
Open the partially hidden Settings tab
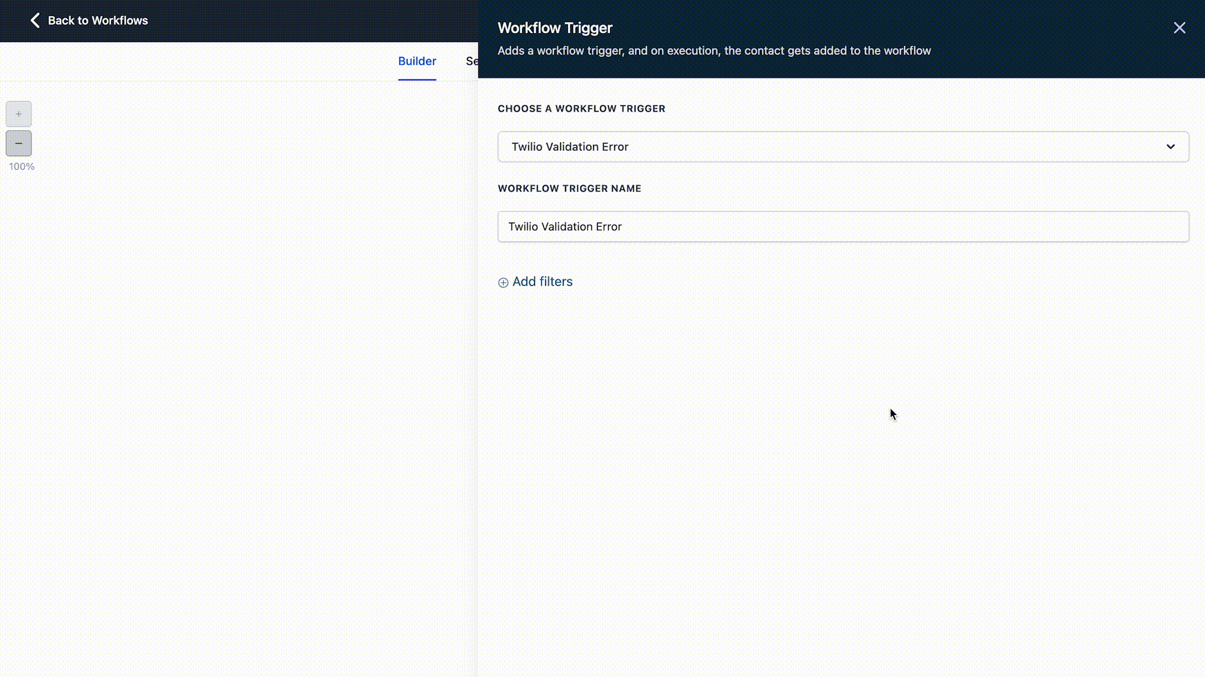[471, 61]
